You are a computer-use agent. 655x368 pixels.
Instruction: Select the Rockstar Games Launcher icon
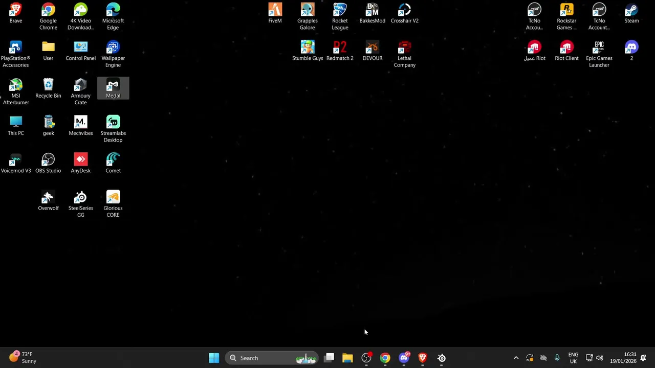click(566, 17)
